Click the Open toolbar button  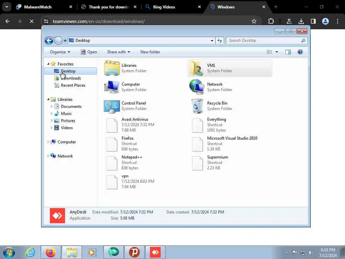(89, 52)
